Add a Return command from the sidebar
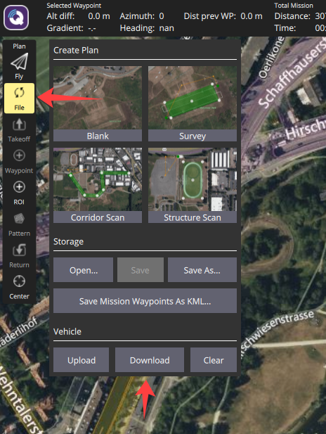The width and height of the screenshot is (326, 434). (x=19, y=256)
